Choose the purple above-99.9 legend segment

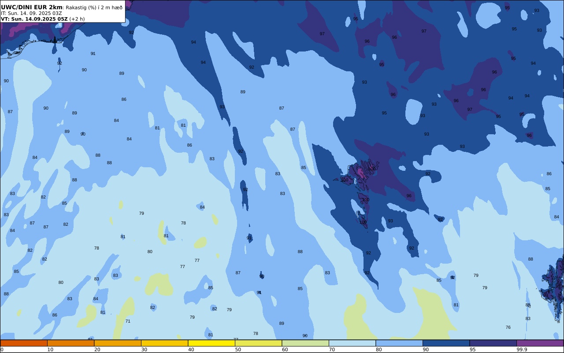tap(540, 343)
